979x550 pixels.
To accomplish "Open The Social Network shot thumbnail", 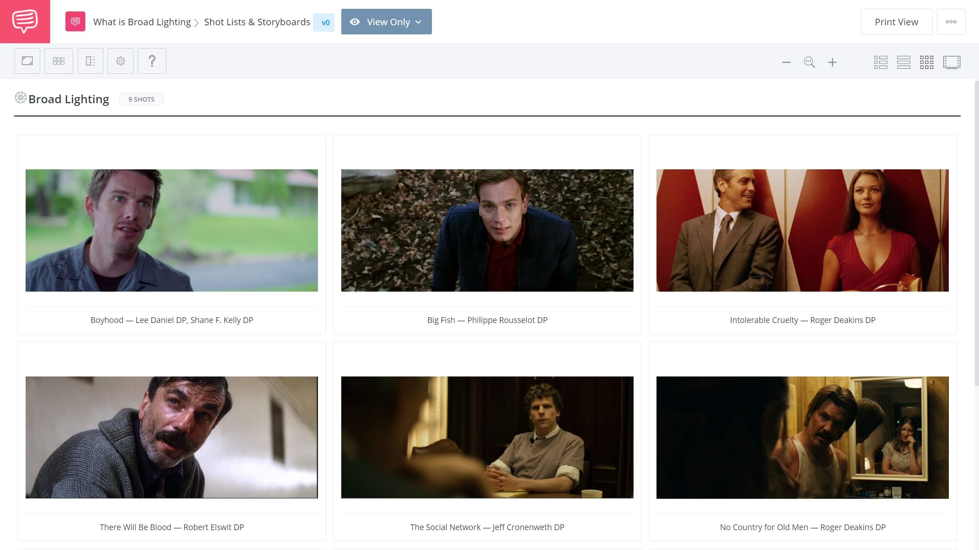I will click(x=487, y=437).
